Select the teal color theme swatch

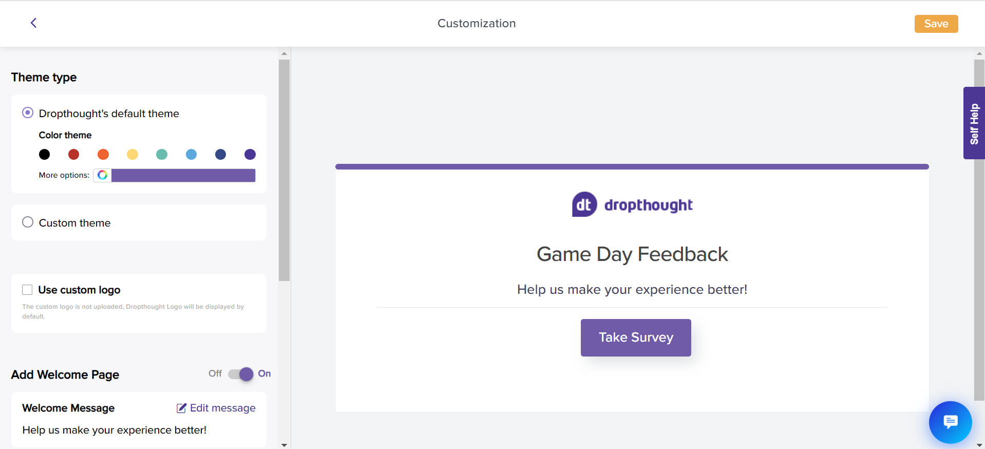[x=162, y=155]
